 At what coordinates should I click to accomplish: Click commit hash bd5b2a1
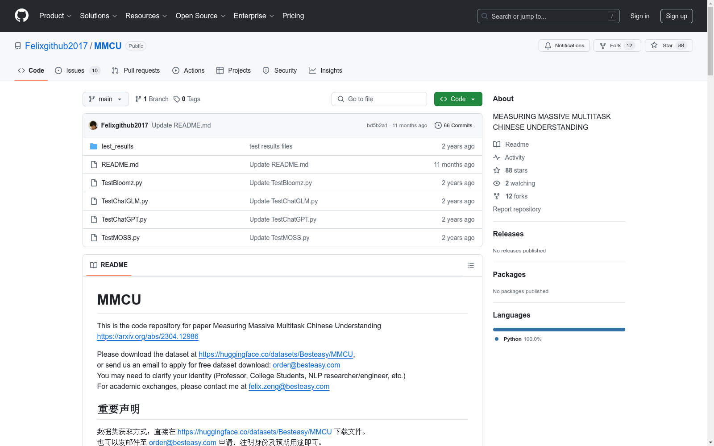click(377, 125)
